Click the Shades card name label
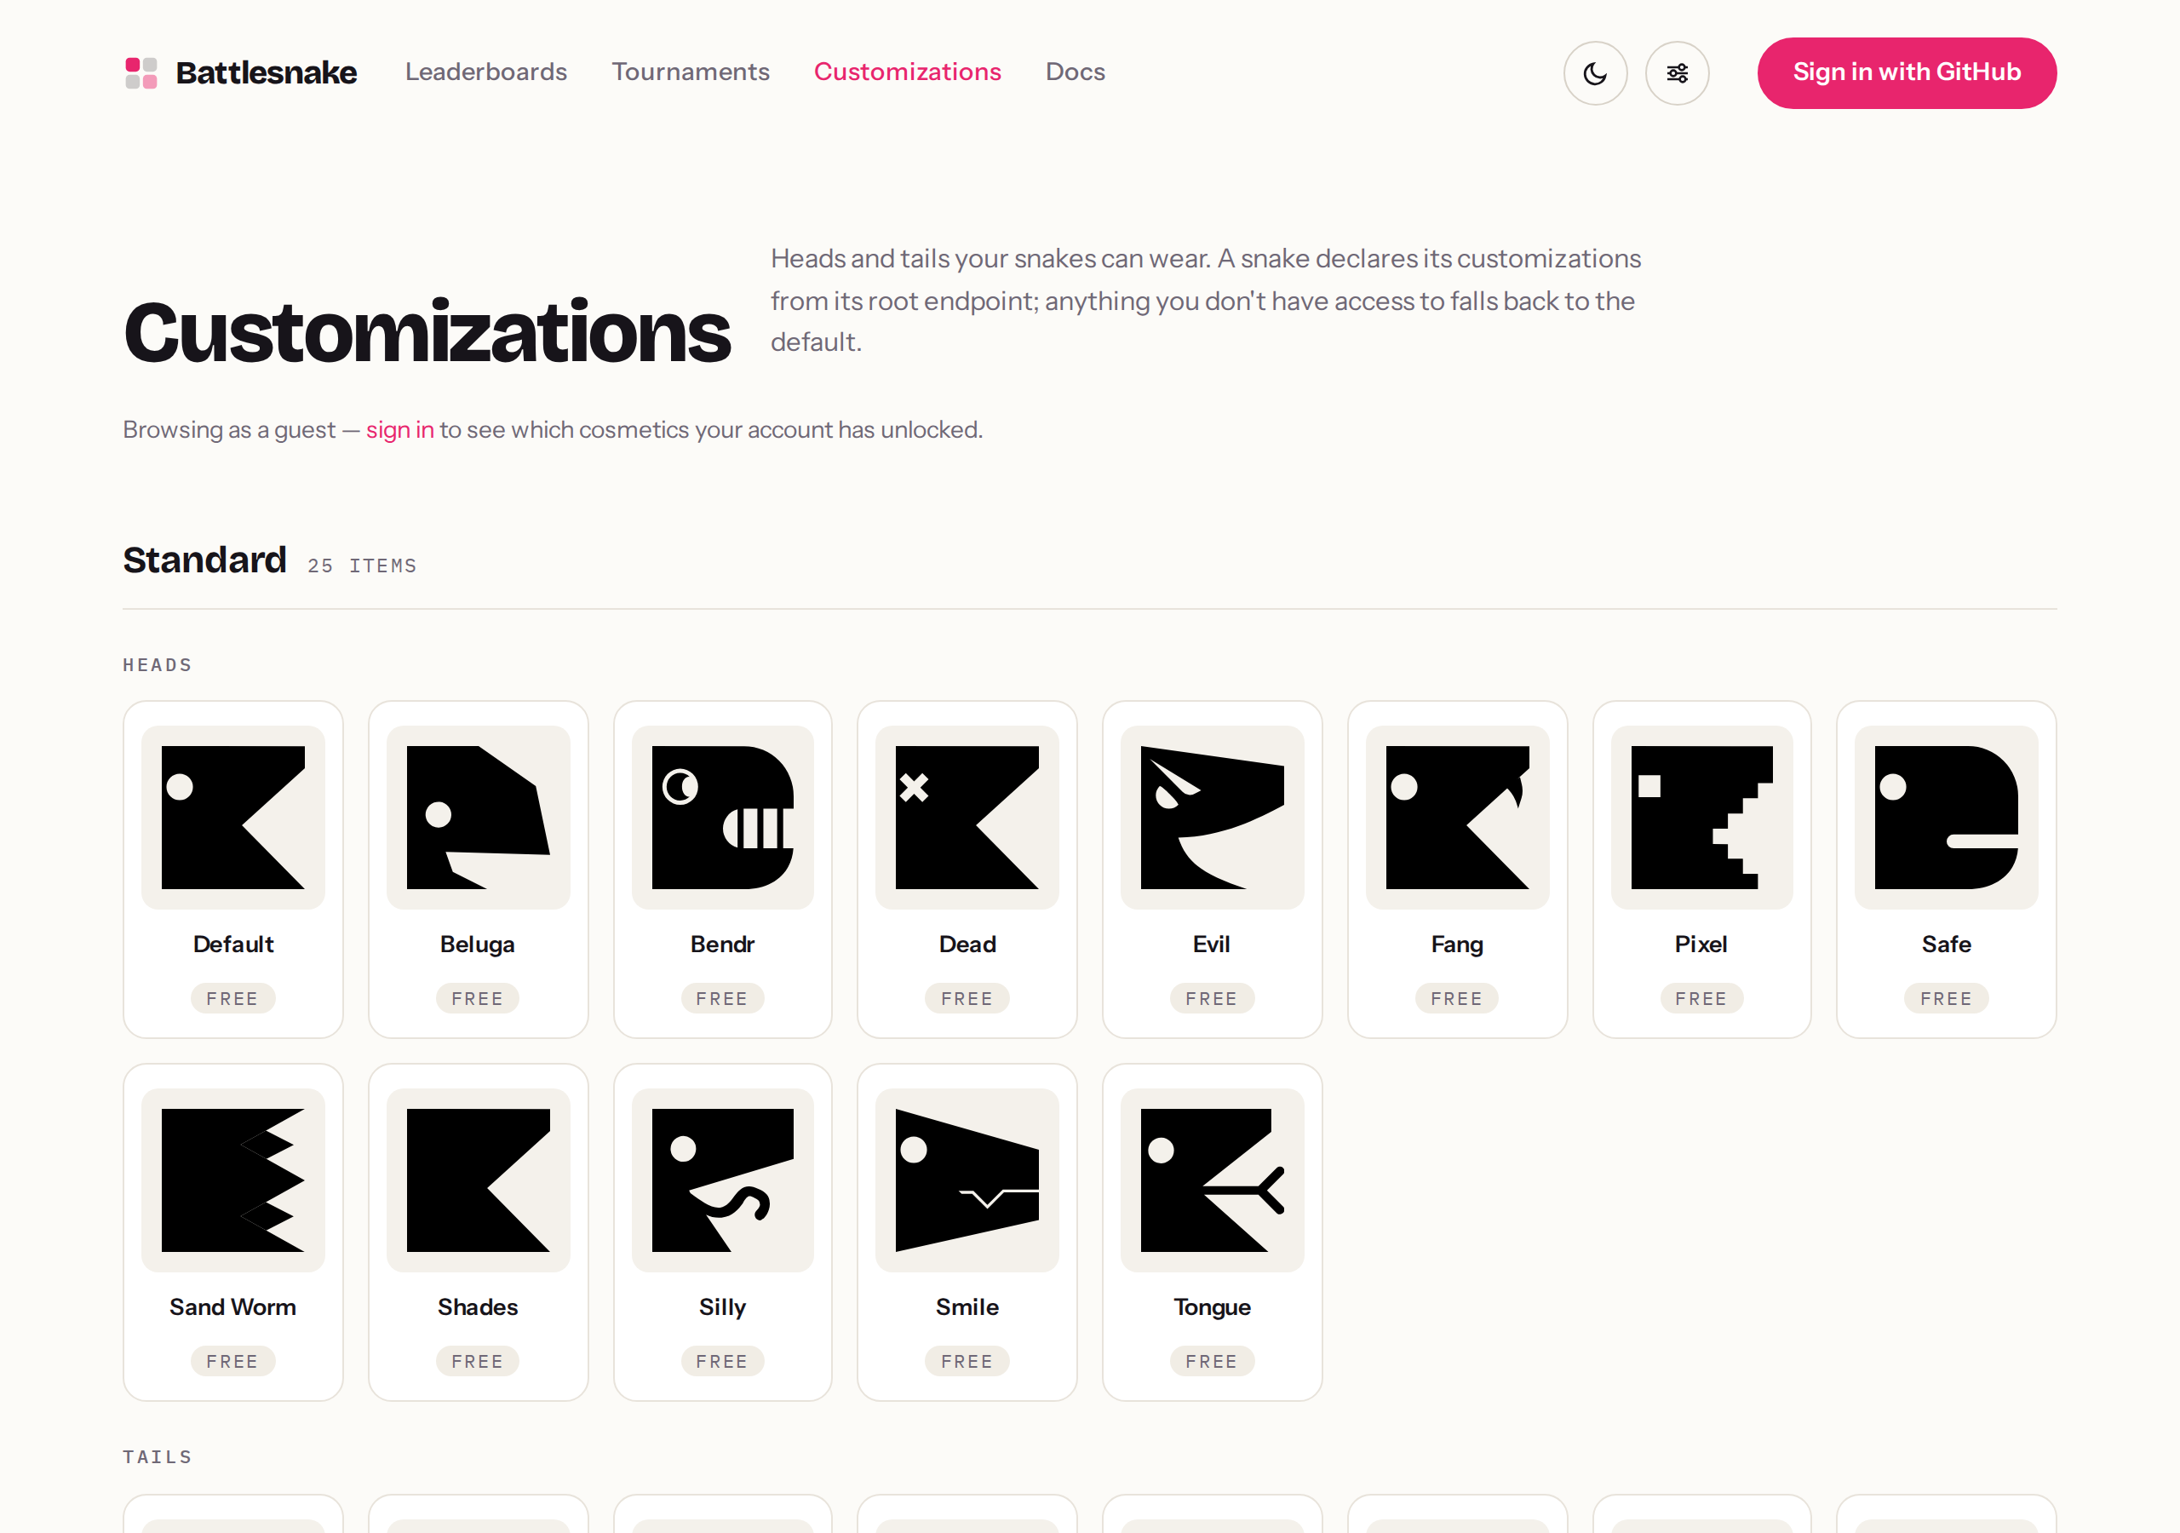 pyautogui.click(x=478, y=1307)
